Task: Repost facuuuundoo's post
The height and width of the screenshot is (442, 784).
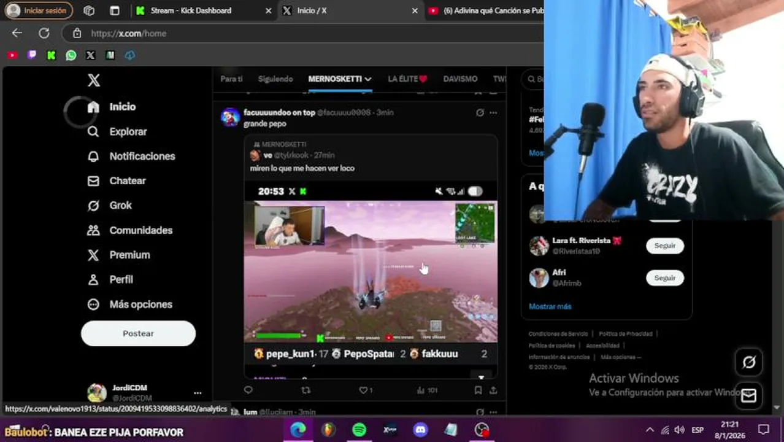Action: pos(306,390)
